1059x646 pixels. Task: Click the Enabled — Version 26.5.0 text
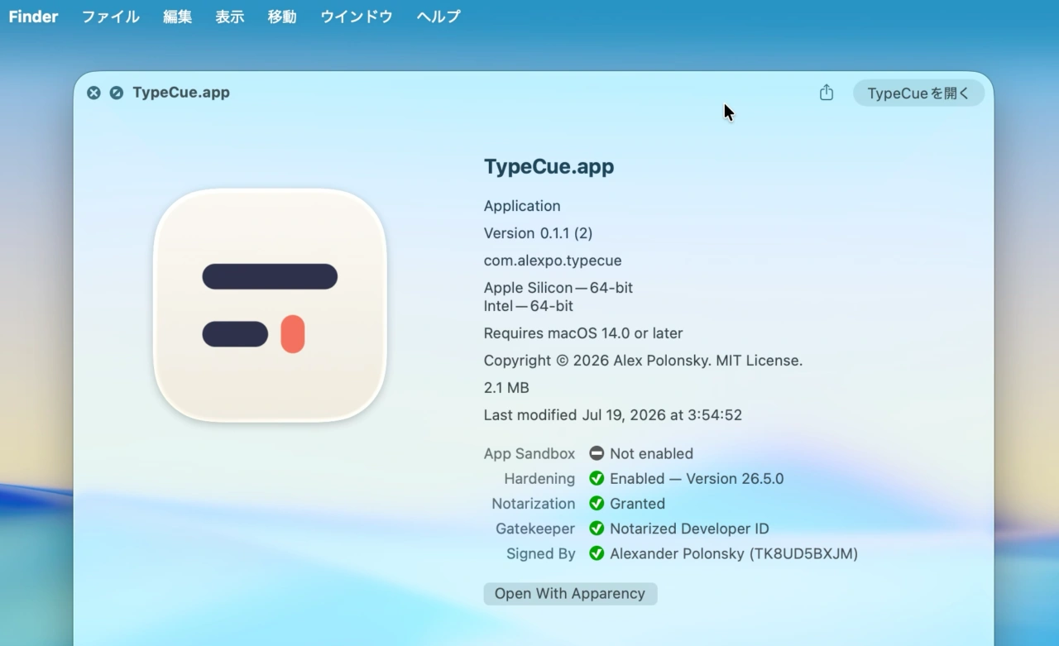tap(697, 479)
